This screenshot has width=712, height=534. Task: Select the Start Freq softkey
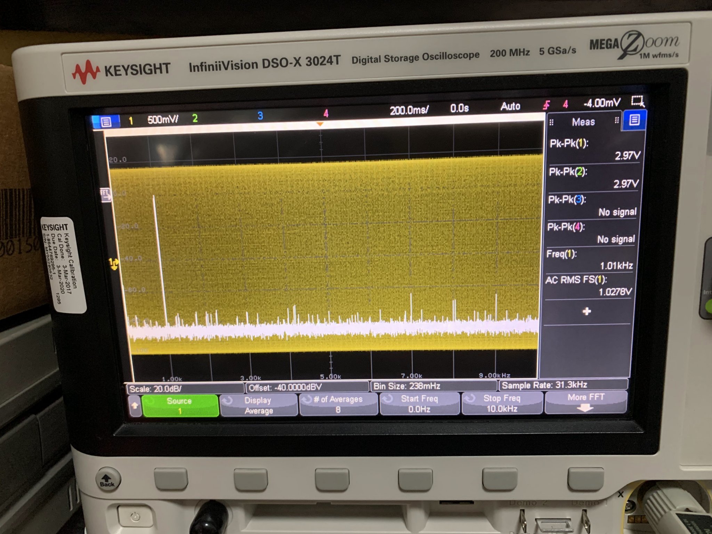click(419, 403)
